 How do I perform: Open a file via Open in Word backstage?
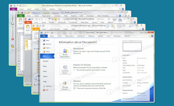46,48
